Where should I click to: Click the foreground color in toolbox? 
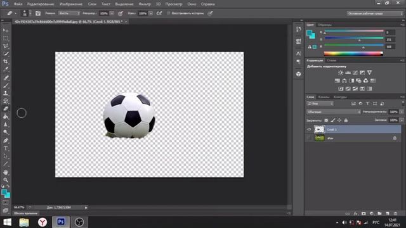(x=4, y=192)
